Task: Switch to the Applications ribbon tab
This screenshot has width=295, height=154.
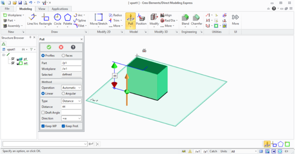Action: pos(60,9)
